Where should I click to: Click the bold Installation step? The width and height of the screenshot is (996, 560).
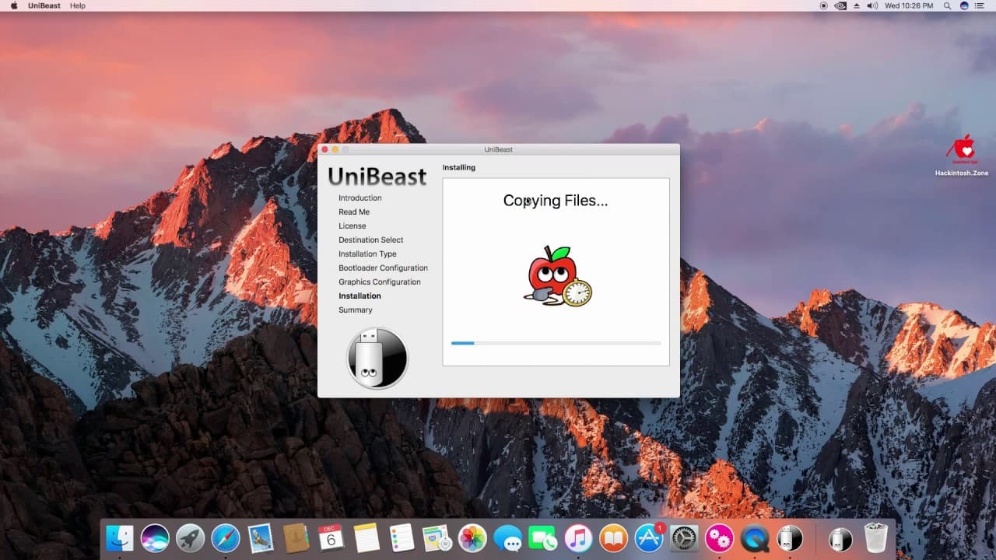[359, 296]
